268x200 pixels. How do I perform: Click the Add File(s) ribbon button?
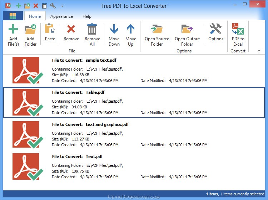click(x=13, y=35)
